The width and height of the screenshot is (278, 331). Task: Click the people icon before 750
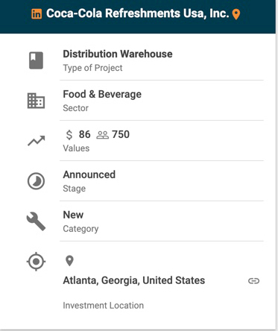tap(102, 135)
